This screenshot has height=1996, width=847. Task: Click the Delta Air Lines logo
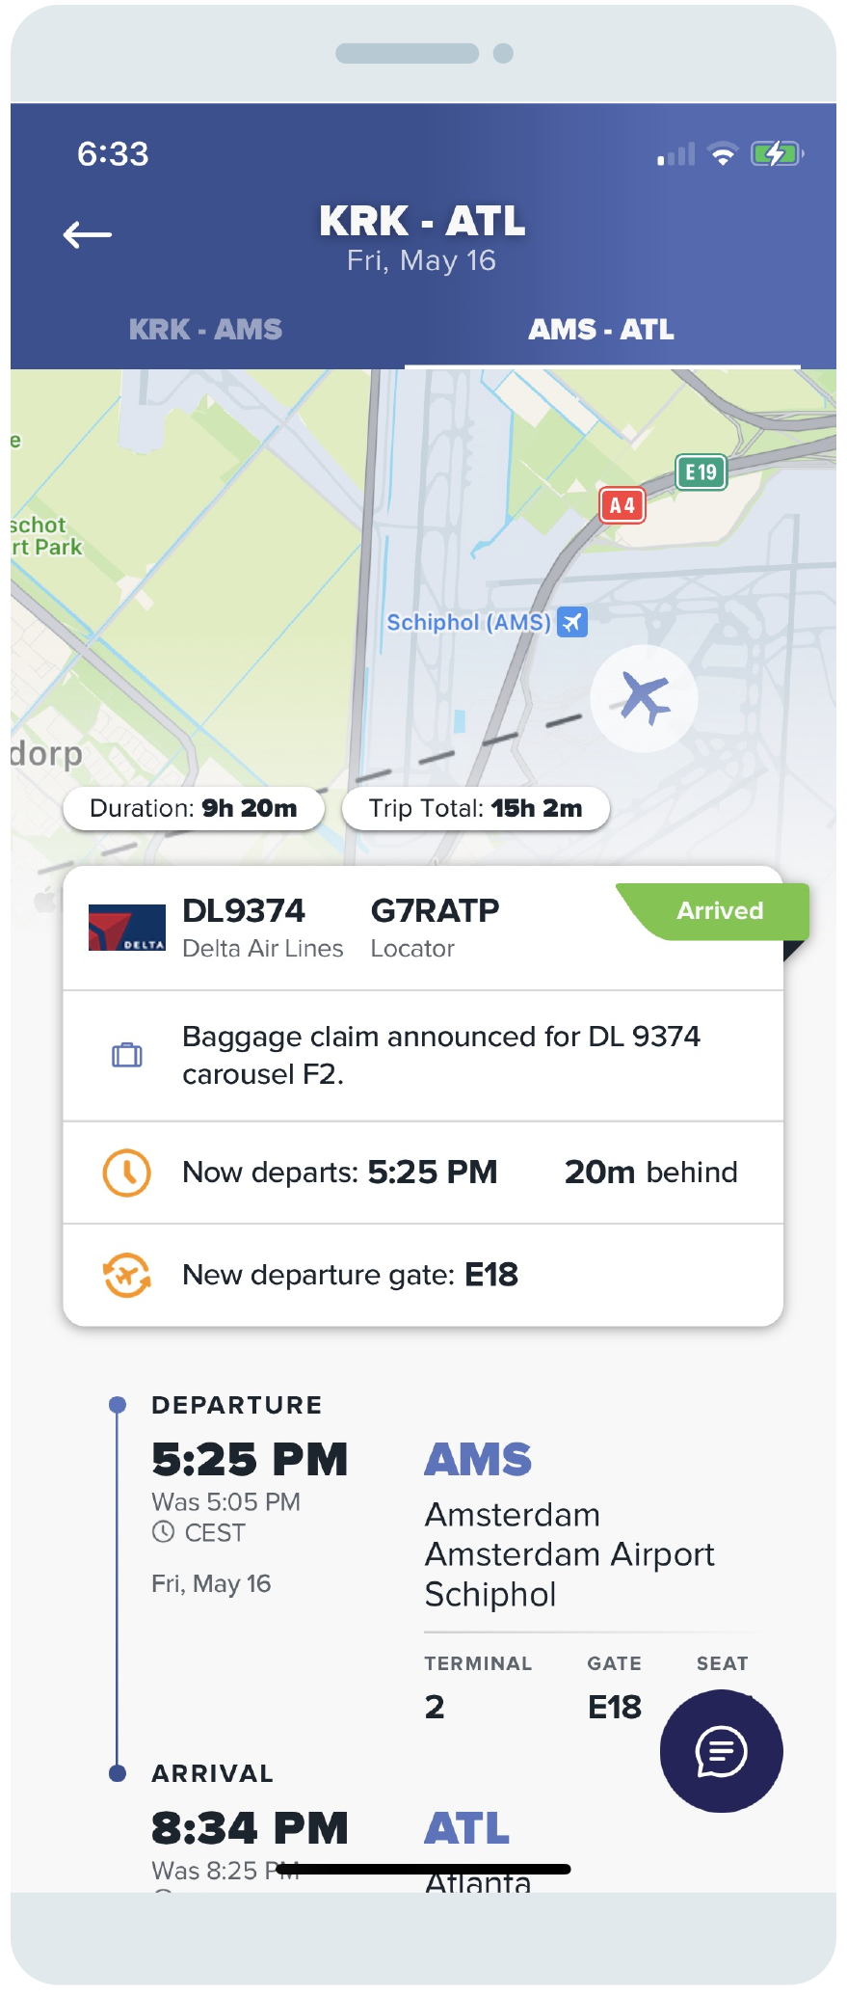tap(127, 928)
